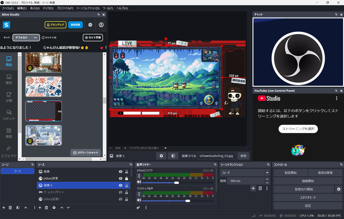The image size is (344, 219).
Task: Open advanced audio properties gear icon
Action: click(x=138, y=207)
